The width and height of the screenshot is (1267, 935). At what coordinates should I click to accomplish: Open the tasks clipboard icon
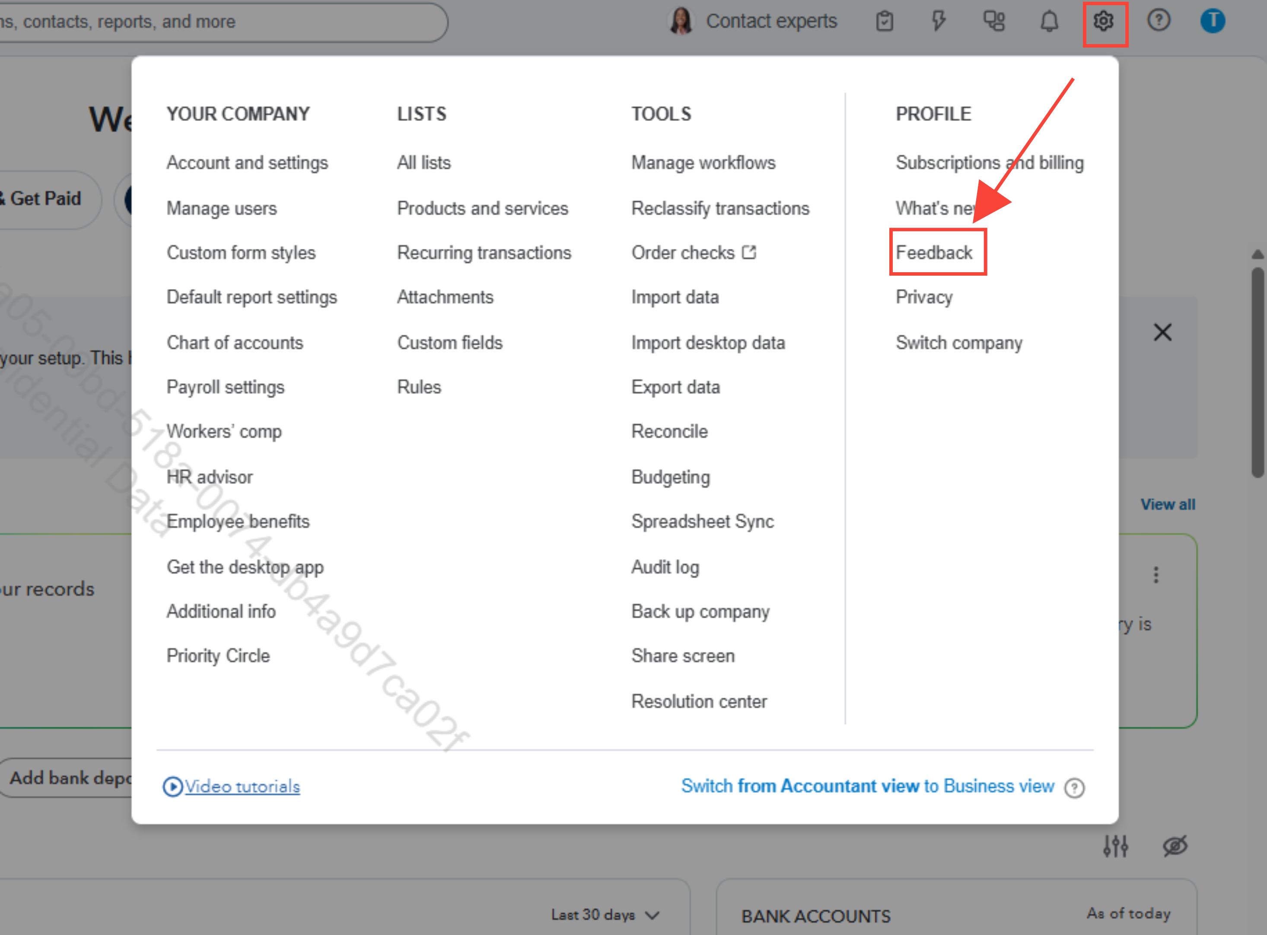coord(884,22)
